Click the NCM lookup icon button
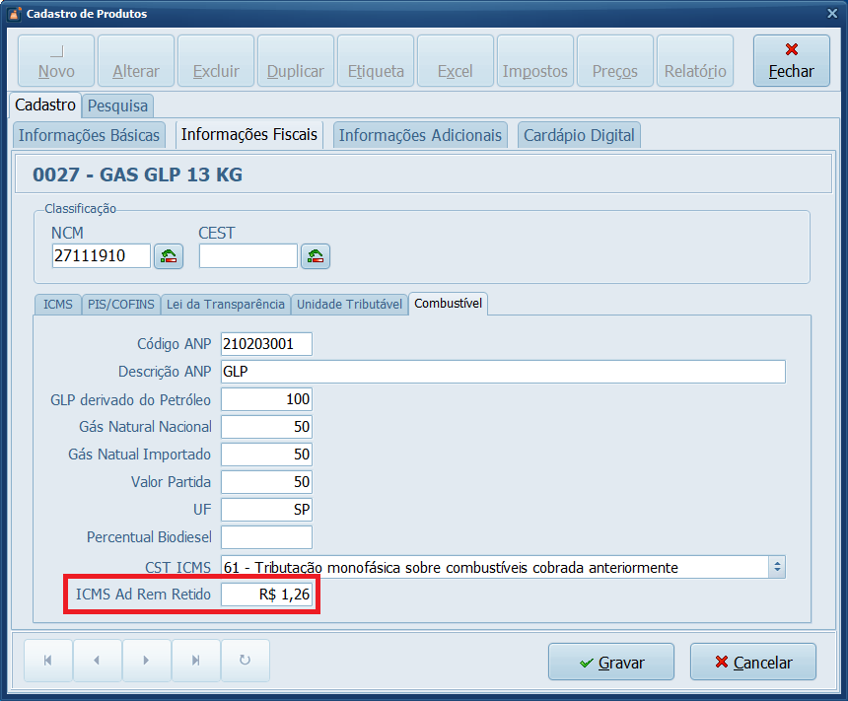Screen dimensions: 848x701 tap(169, 256)
